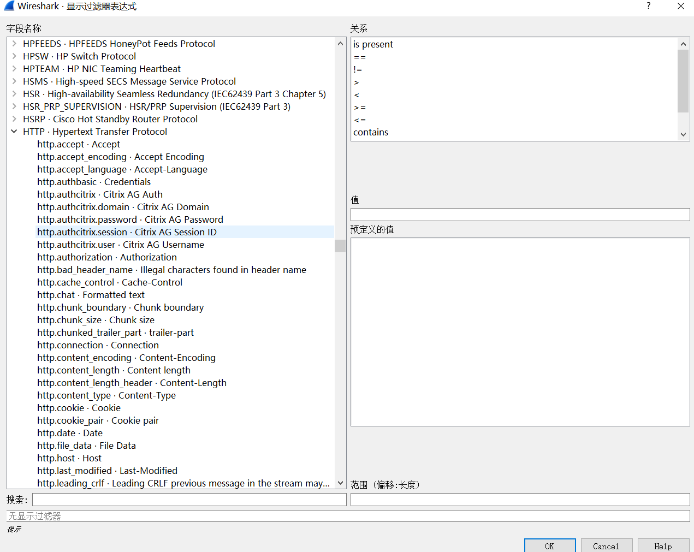This screenshot has width=694, height=552.
Task: Click the value (值) input field
Action: (x=520, y=215)
